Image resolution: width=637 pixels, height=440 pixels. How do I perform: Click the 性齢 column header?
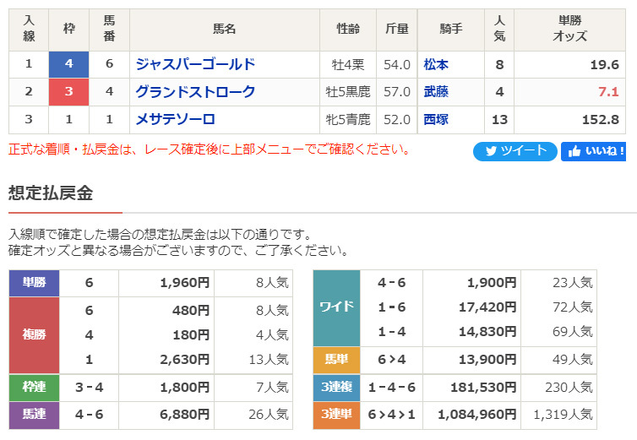point(348,29)
